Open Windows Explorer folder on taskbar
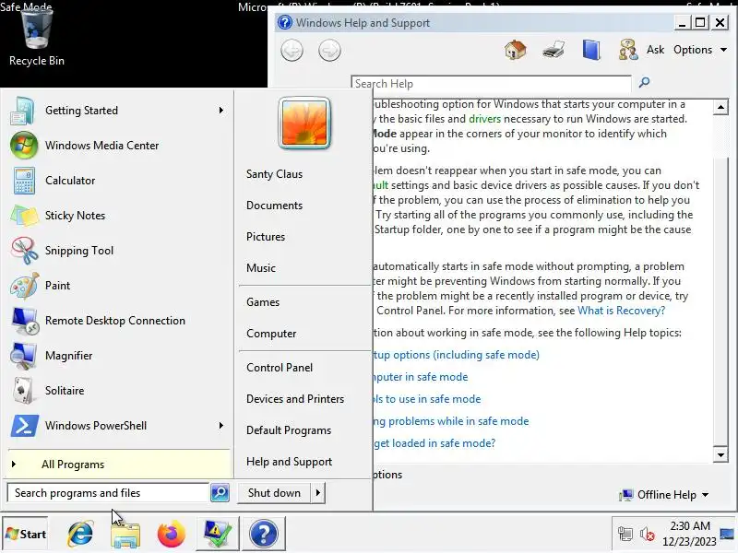Viewport: 738px width, 553px height. [x=125, y=535]
